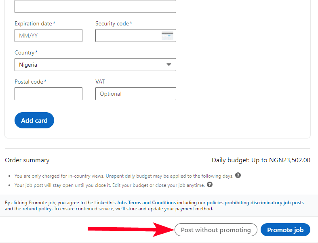Click the top card number input box

click(95, 6)
